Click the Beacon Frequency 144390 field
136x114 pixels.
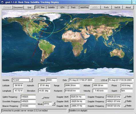click(x=28, y=106)
